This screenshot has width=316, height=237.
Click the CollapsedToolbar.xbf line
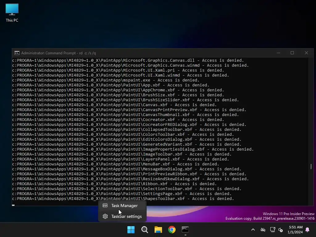(127, 130)
